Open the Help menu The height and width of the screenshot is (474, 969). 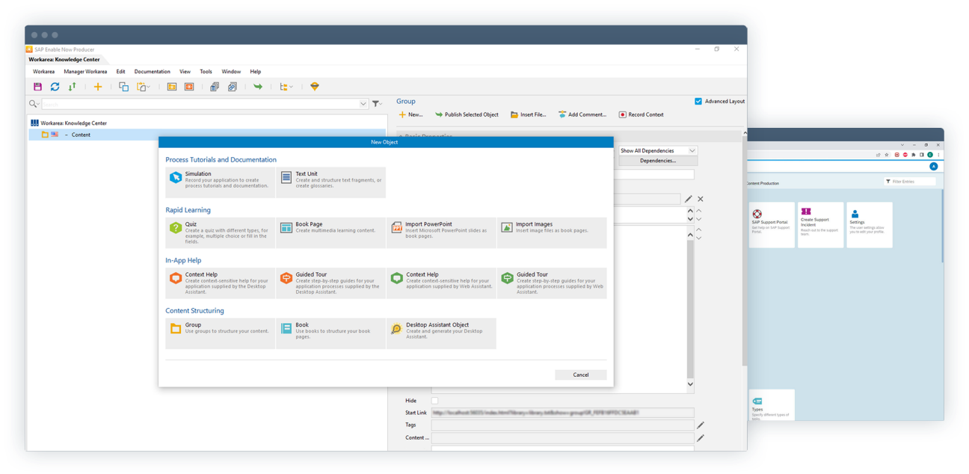tap(255, 72)
